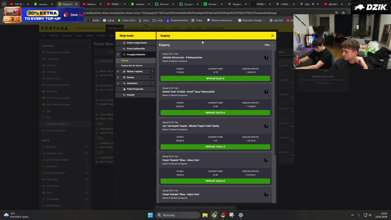Expand the Wpłaty i wypłaty section
The image size is (391, 220).
tap(118, 71)
